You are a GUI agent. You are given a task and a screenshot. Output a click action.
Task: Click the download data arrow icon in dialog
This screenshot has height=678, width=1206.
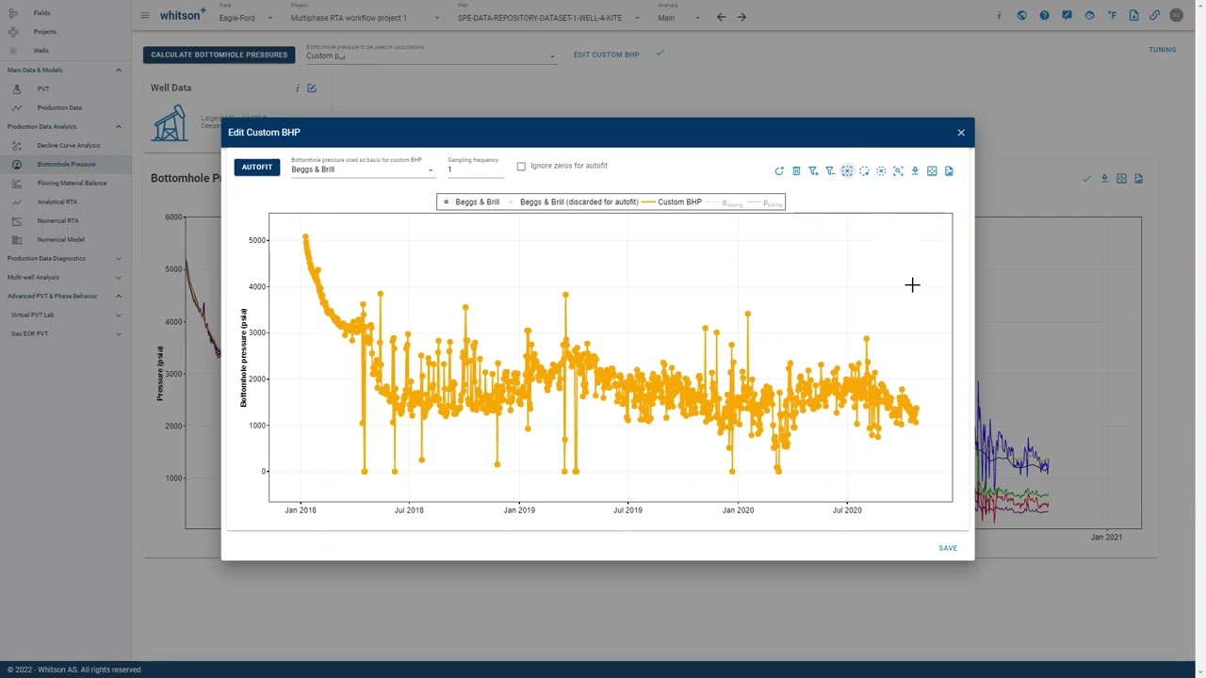tap(915, 171)
